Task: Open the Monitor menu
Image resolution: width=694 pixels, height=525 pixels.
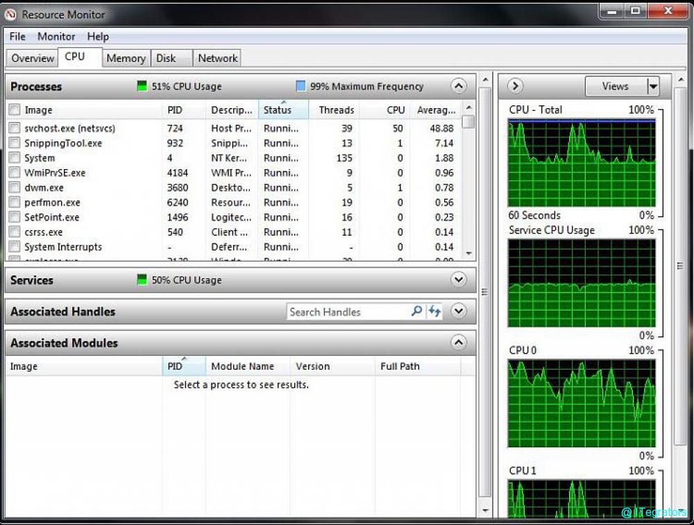Action: tap(56, 36)
